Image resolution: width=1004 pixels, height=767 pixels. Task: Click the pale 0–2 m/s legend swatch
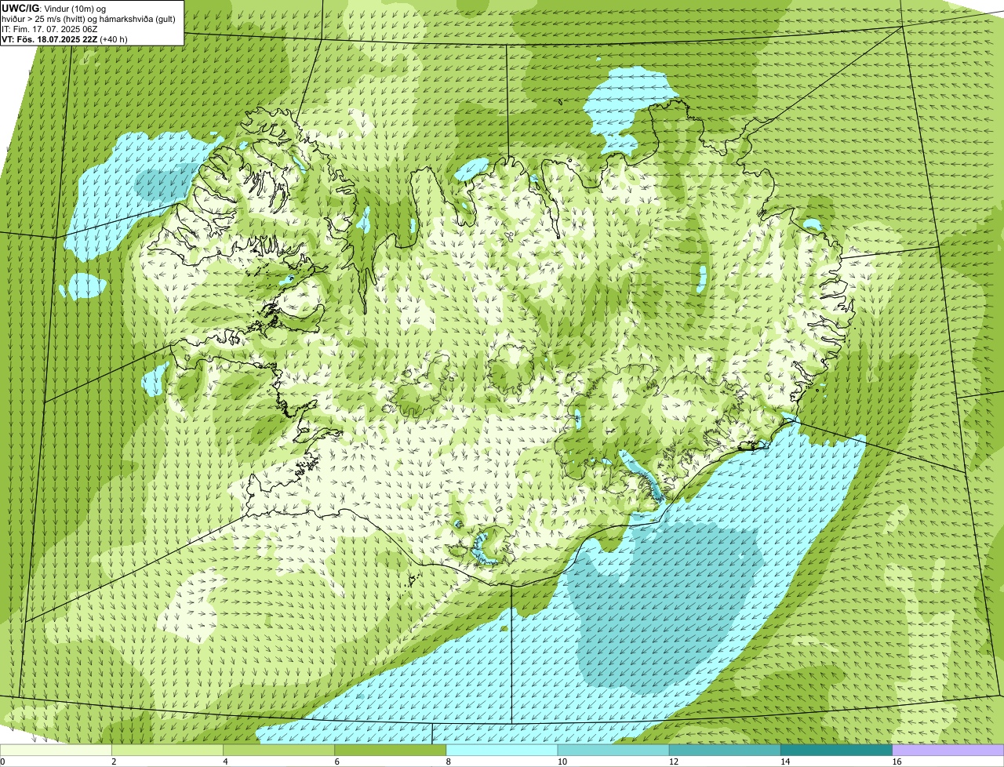56,750
